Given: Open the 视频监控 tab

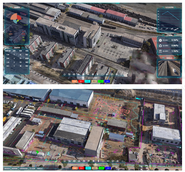Looking at the screenshot, I should (40, 169).
